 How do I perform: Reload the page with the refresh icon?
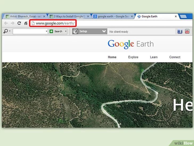pyautogui.click(x=19, y=23)
